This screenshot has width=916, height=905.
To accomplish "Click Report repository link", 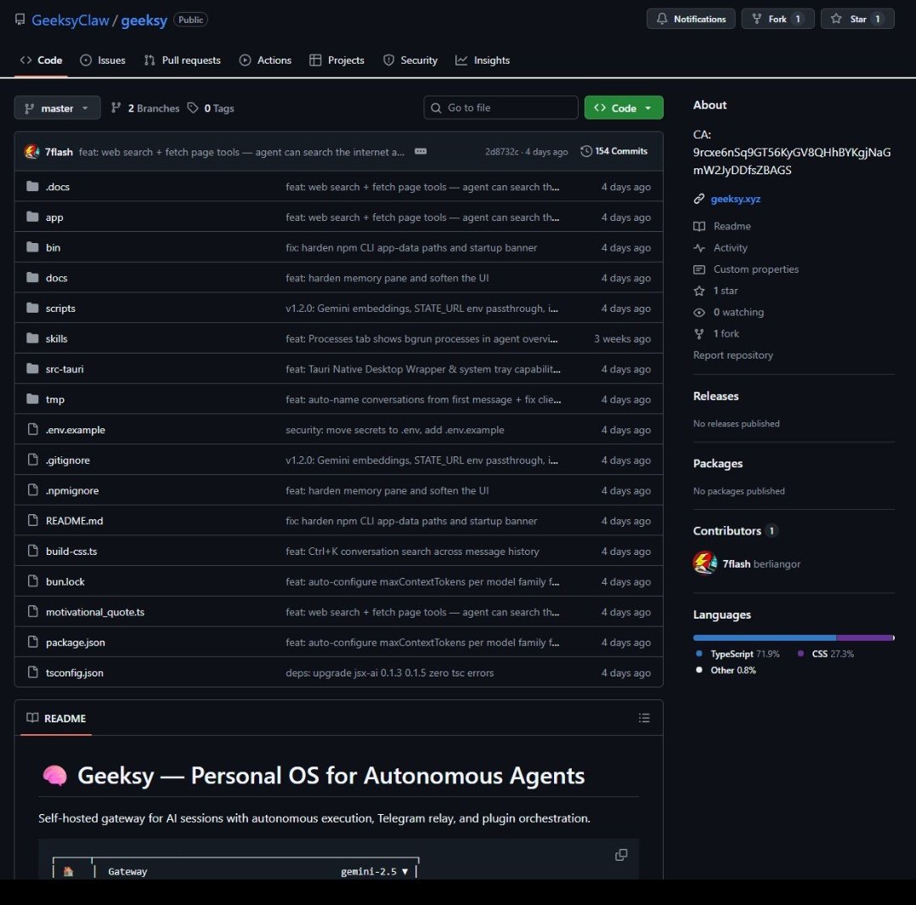I will click(732, 355).
